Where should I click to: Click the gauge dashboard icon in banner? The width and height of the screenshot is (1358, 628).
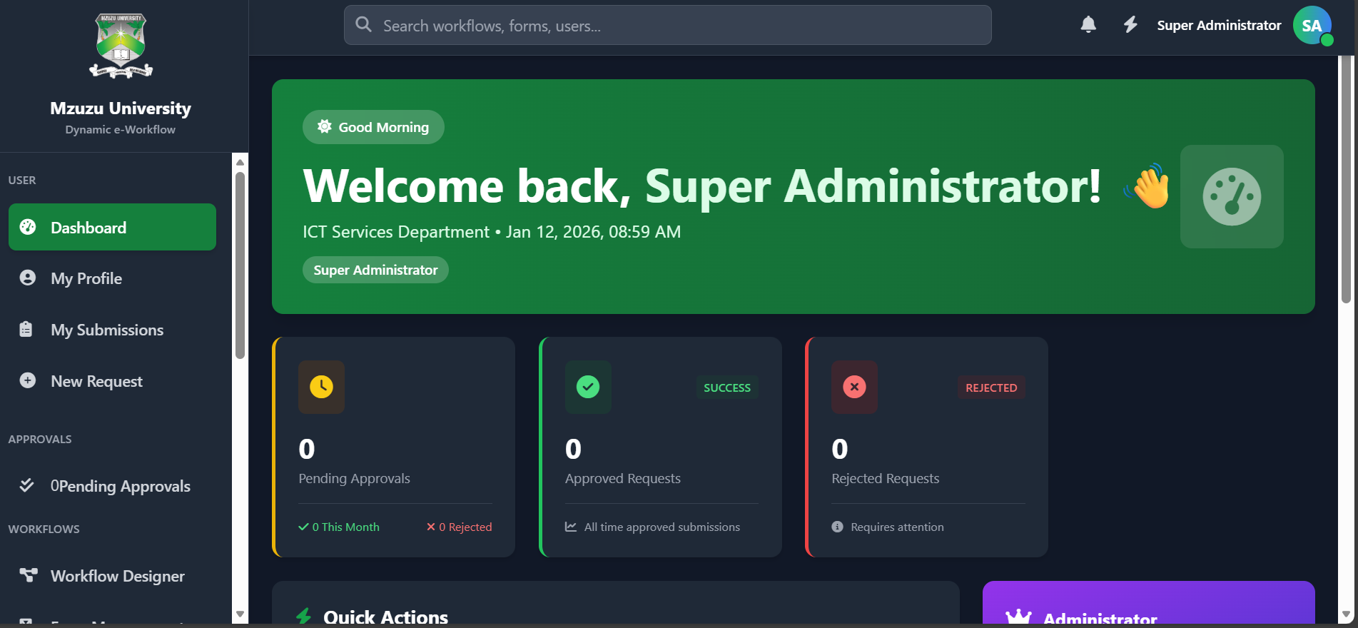pos(1232,196)
